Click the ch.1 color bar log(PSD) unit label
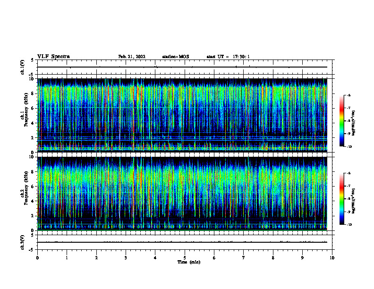 (354, 123)
